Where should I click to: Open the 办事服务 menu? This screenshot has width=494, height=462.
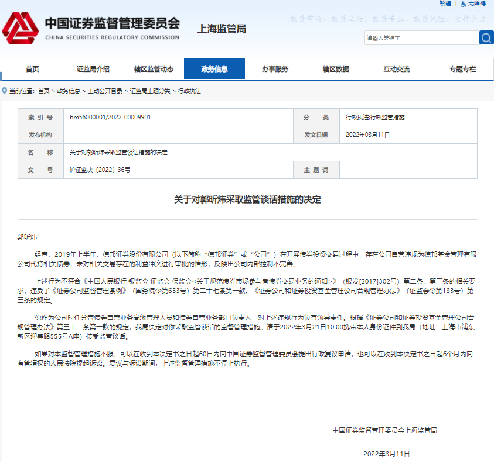[x=274, y=68]
